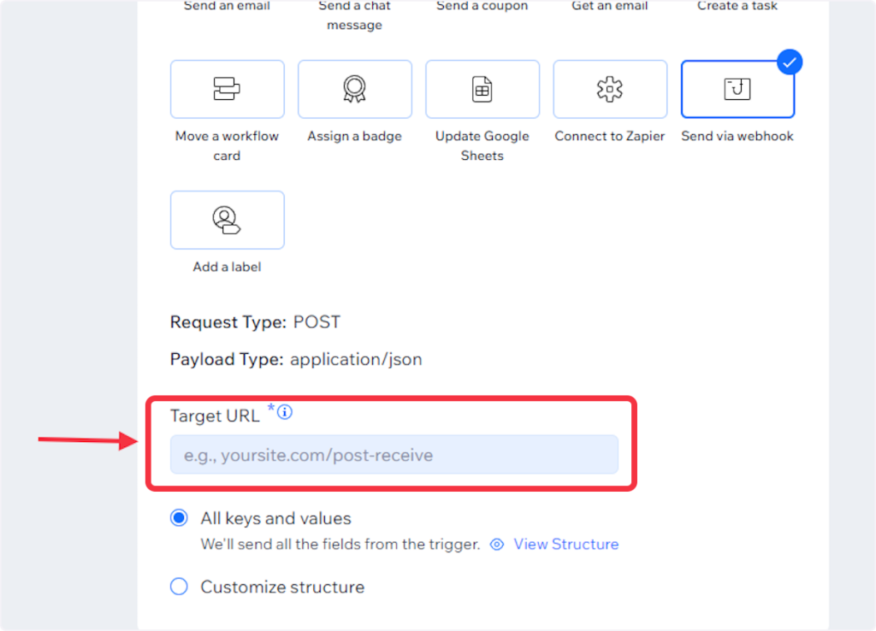Choose the Assign a badge ribbon icon
Screen dimensions: 876x631
tap(354, 89)
